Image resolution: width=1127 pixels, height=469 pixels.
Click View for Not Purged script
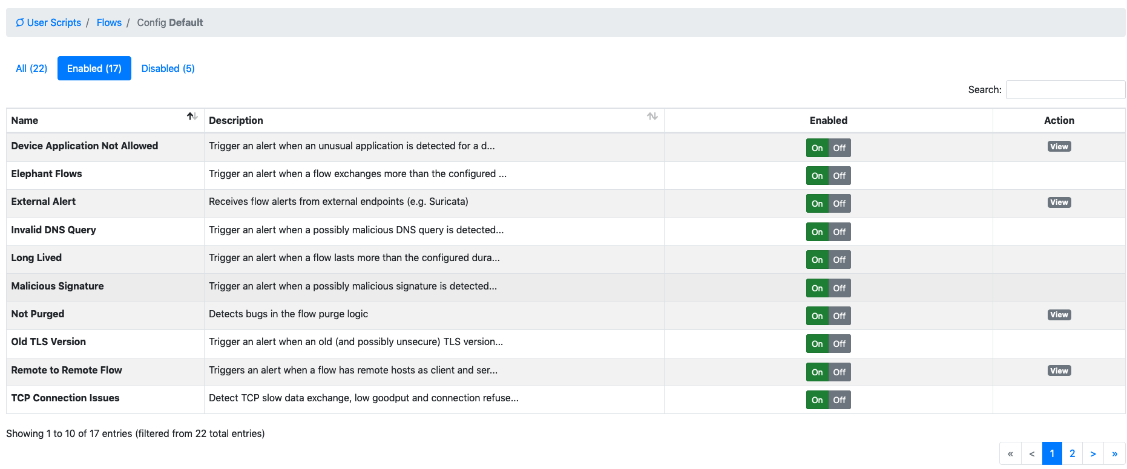click(x=1059, y=315)
